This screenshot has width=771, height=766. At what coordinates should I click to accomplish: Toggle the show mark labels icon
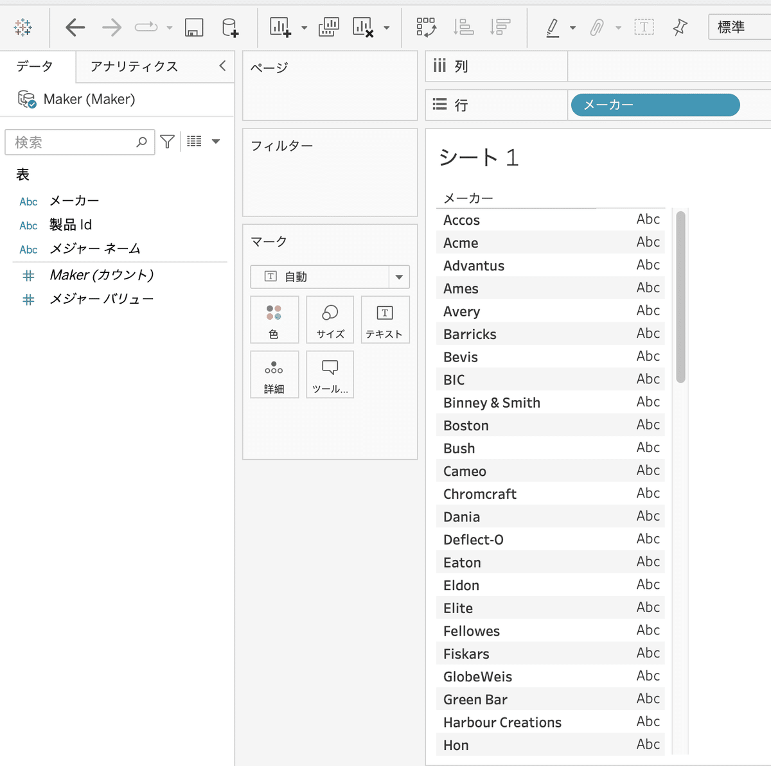tap(644, 27)
